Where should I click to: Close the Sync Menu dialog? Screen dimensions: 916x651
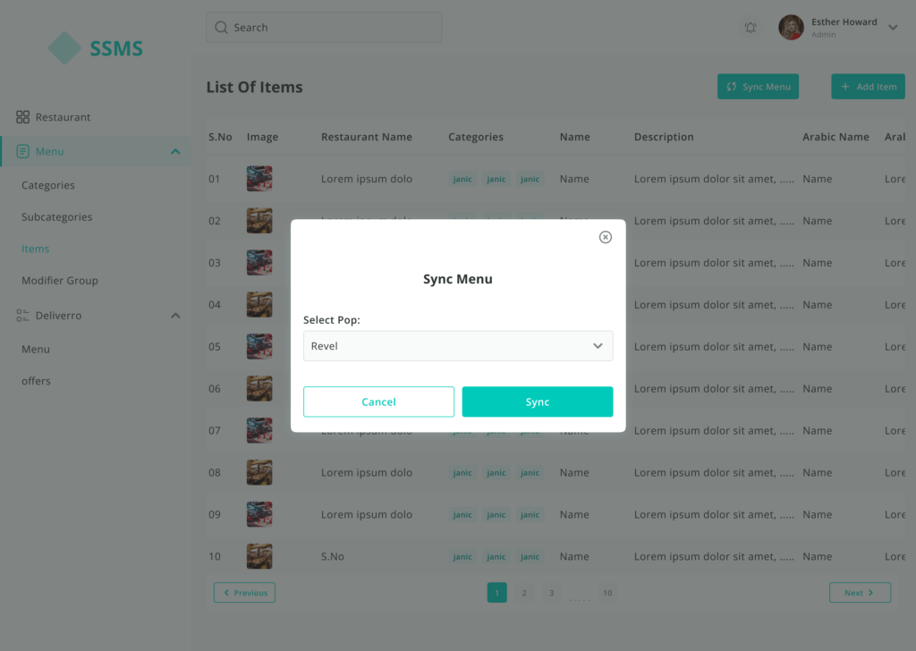(x=606, y=237)
